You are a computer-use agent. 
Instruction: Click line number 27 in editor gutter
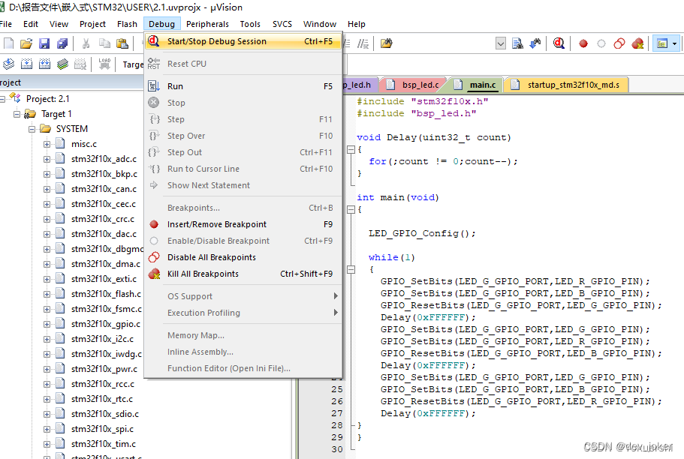click(x=337, y=413)
